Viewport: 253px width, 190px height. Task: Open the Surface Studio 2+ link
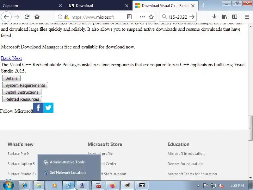[22, 174]
